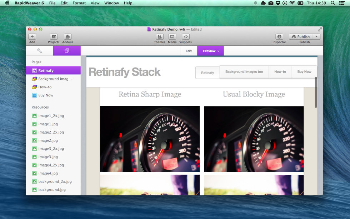The height and width of the screenshot is (219, 350).
Task: Click the camera menu bar icon
Action: point(271,3)
